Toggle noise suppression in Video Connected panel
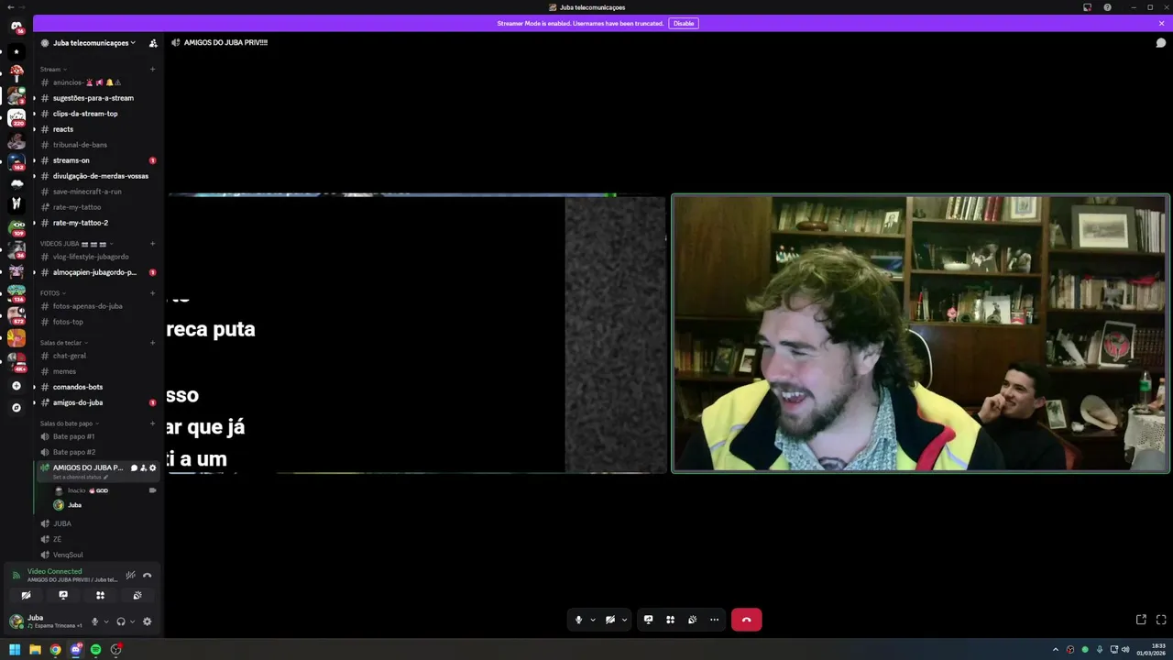Screen dimensions: 1173x660 pyautogui.click(x=130, y=575)
